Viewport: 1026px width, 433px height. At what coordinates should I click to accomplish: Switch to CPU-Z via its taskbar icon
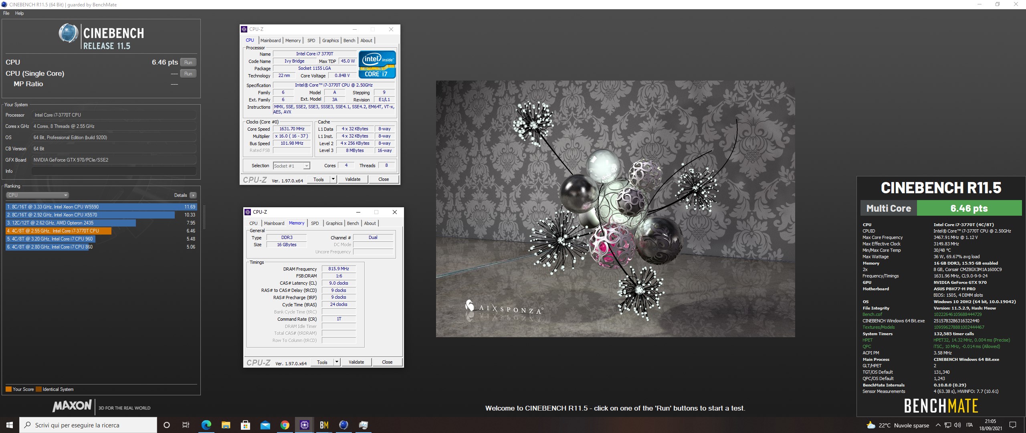pos(304,425)
